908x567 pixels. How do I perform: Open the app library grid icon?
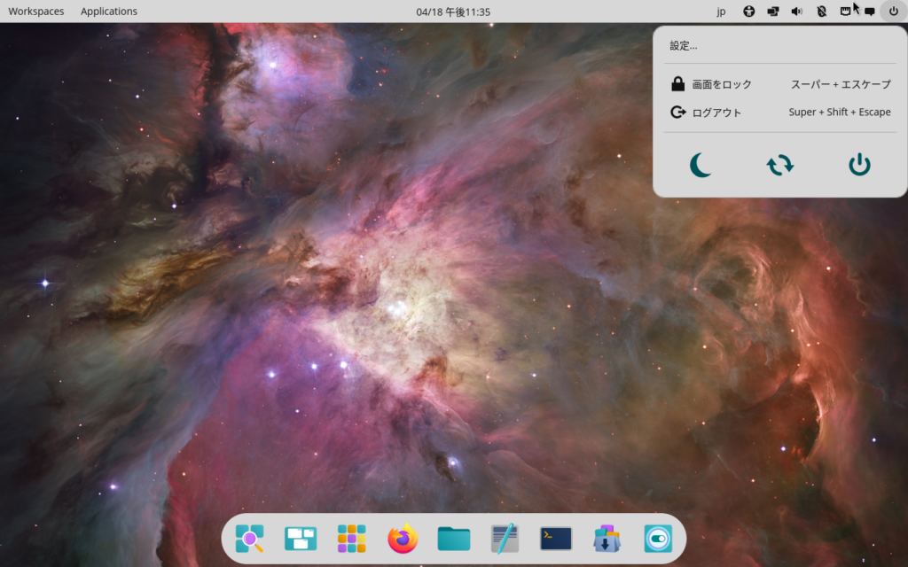pyautogui.click(x=351, y=538)
